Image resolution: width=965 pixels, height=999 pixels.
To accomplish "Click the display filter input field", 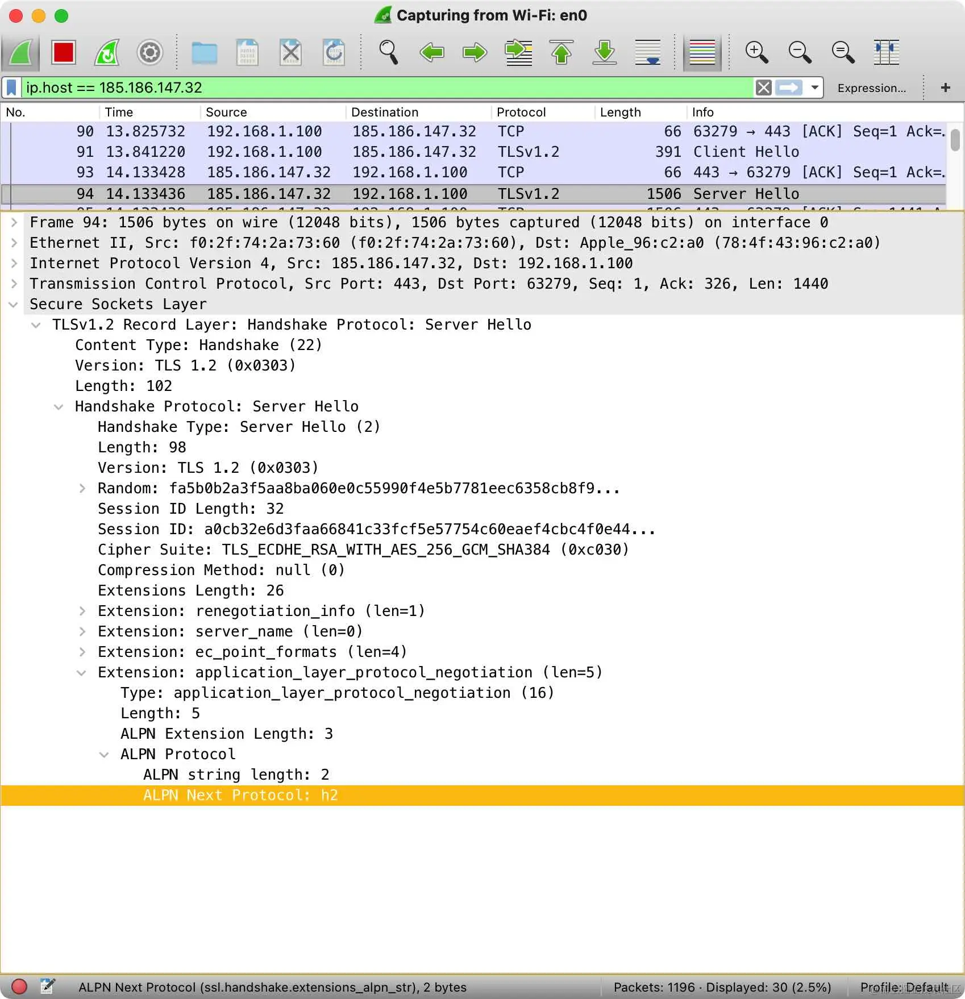I will tap(388, 88).
